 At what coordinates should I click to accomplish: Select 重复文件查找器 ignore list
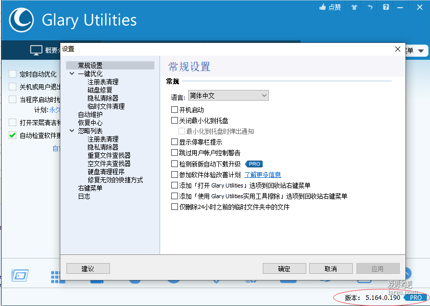pyautogui.click(x=109, y=155)
